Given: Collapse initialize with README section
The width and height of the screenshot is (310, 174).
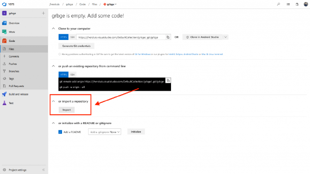Looking at the screenshot, I should coord(54,123).
